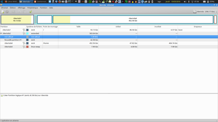Open the Édition menu
218x122 pixels.
(x=13, y=8)
